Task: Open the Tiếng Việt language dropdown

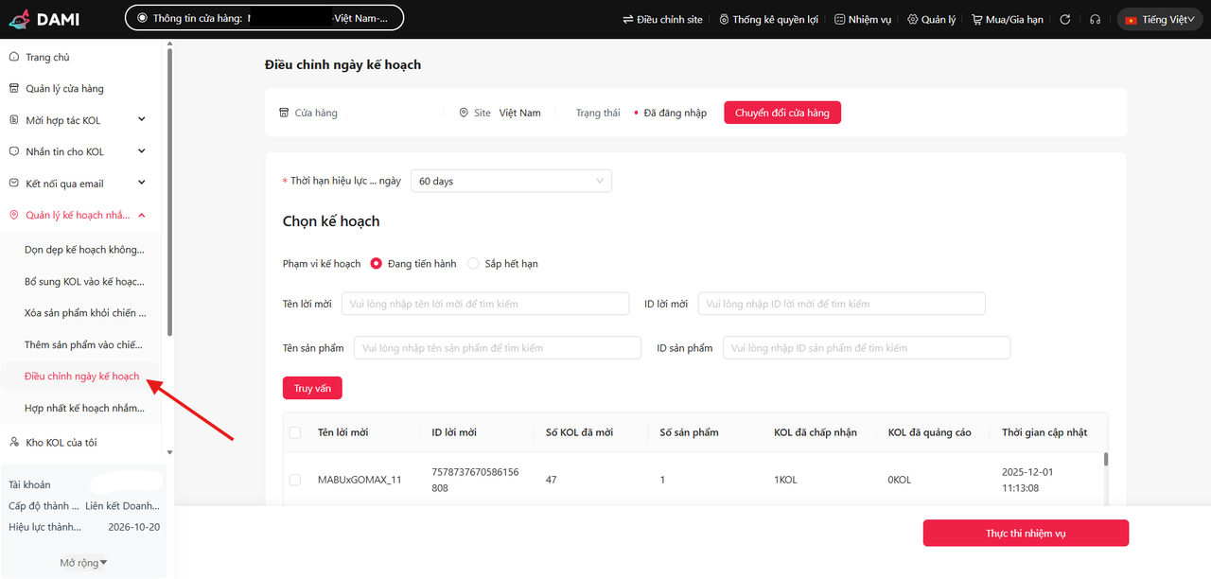Action: coord(1160,19)
